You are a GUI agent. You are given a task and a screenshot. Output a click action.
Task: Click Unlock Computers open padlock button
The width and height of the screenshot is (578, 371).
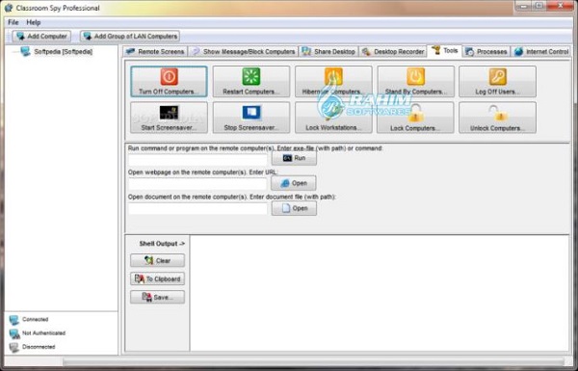(498, 118)
